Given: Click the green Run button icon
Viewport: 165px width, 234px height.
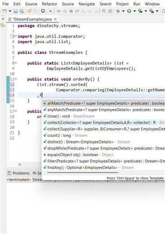Looking at the screenshot, I should click(129, 11).
